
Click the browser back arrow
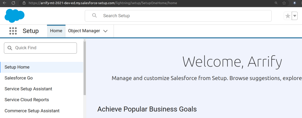coord(4,3)
